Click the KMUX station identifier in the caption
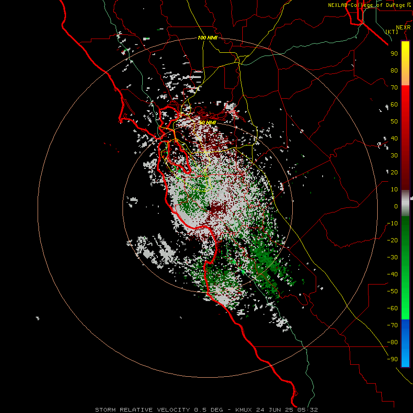 coord(243,410)
